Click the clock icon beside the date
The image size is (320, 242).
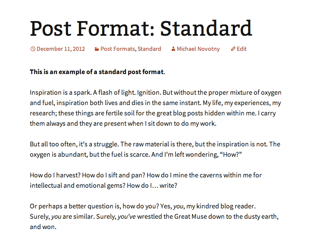(x=33, y=49)
